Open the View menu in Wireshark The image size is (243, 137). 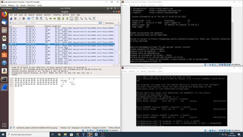pos(21,15)
